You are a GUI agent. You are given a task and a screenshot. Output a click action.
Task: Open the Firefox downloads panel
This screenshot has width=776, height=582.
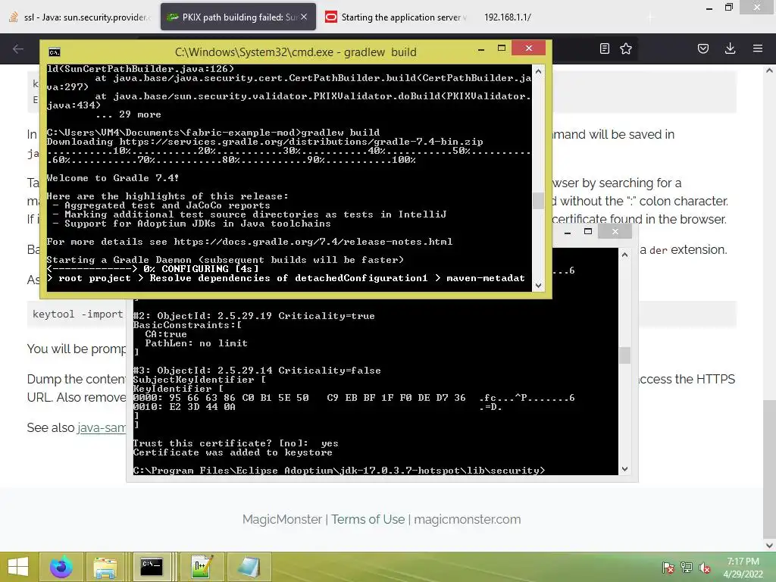[x=730, y=48]
